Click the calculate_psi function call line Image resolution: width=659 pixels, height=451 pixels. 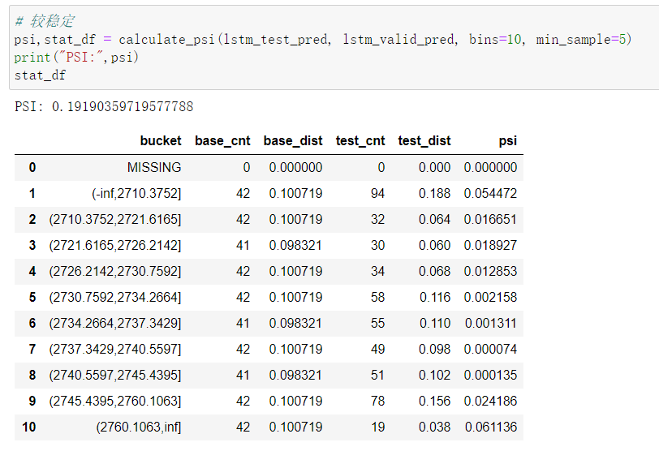tap(322, 40)
